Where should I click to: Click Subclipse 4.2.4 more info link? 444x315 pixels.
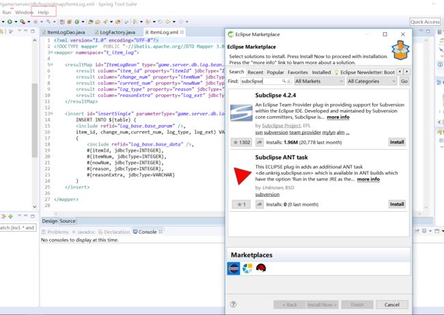tap(338, 118)
